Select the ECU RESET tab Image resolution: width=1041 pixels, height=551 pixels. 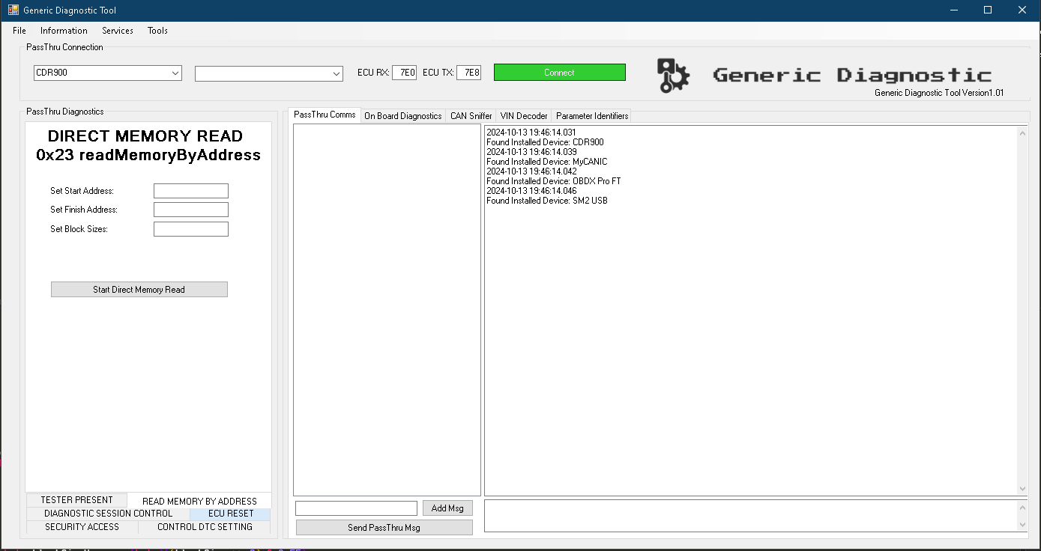click(x=230, y=514)
